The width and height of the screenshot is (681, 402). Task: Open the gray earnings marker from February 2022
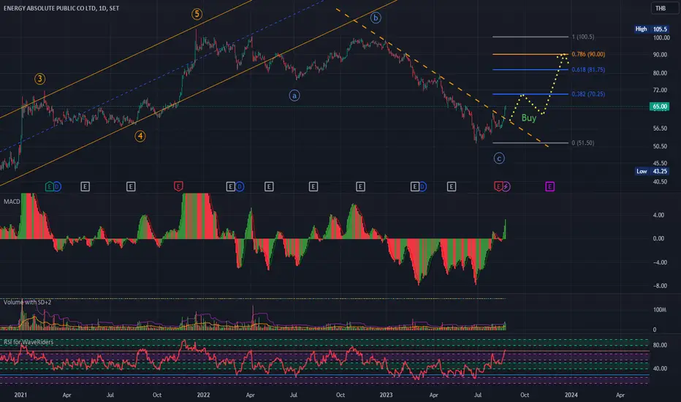(231, 187)
